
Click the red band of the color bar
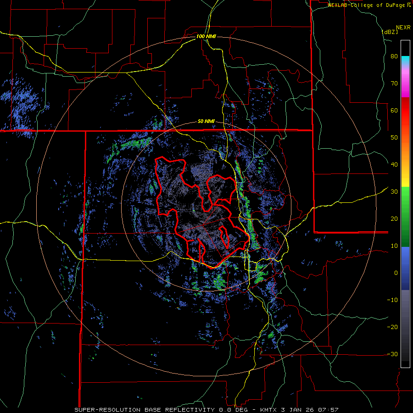[x=405, y=111]
